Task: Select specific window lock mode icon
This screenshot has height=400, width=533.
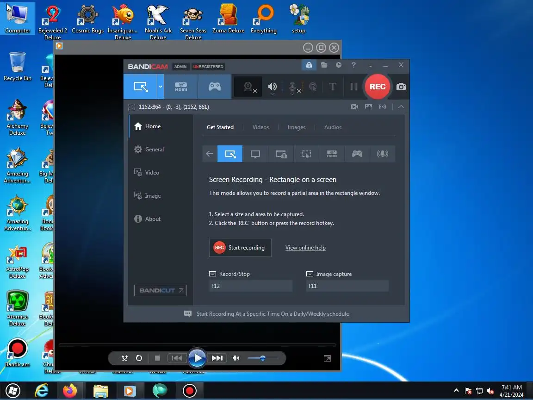Action: click(x=281, y=154)
